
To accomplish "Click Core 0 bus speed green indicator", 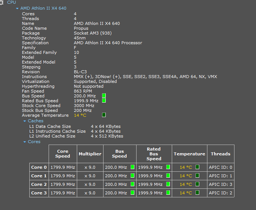I will point(132,167).
